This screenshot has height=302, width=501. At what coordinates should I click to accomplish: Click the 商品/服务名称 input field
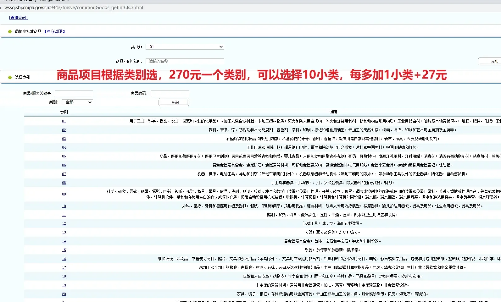coord(185,61)
